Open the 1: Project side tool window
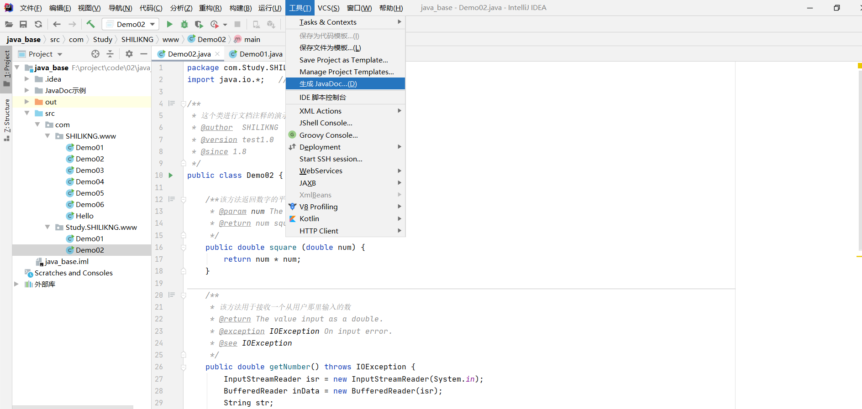The width and height of the screenshot is (862, 409). [x=6, y=68]
